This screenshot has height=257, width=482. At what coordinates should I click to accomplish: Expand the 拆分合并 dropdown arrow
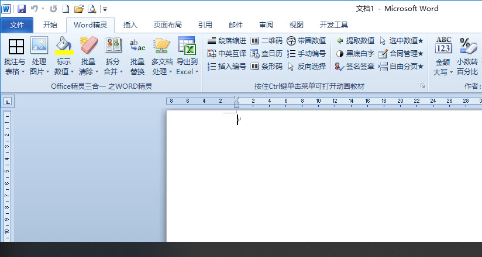(122, 72)
